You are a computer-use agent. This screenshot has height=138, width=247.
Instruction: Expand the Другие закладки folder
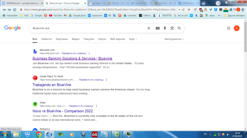click(x=234, y=15)
